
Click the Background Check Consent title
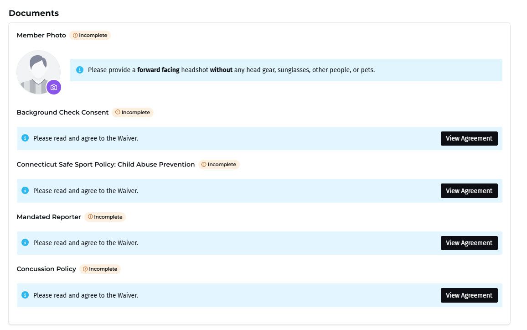coord(62,112)
